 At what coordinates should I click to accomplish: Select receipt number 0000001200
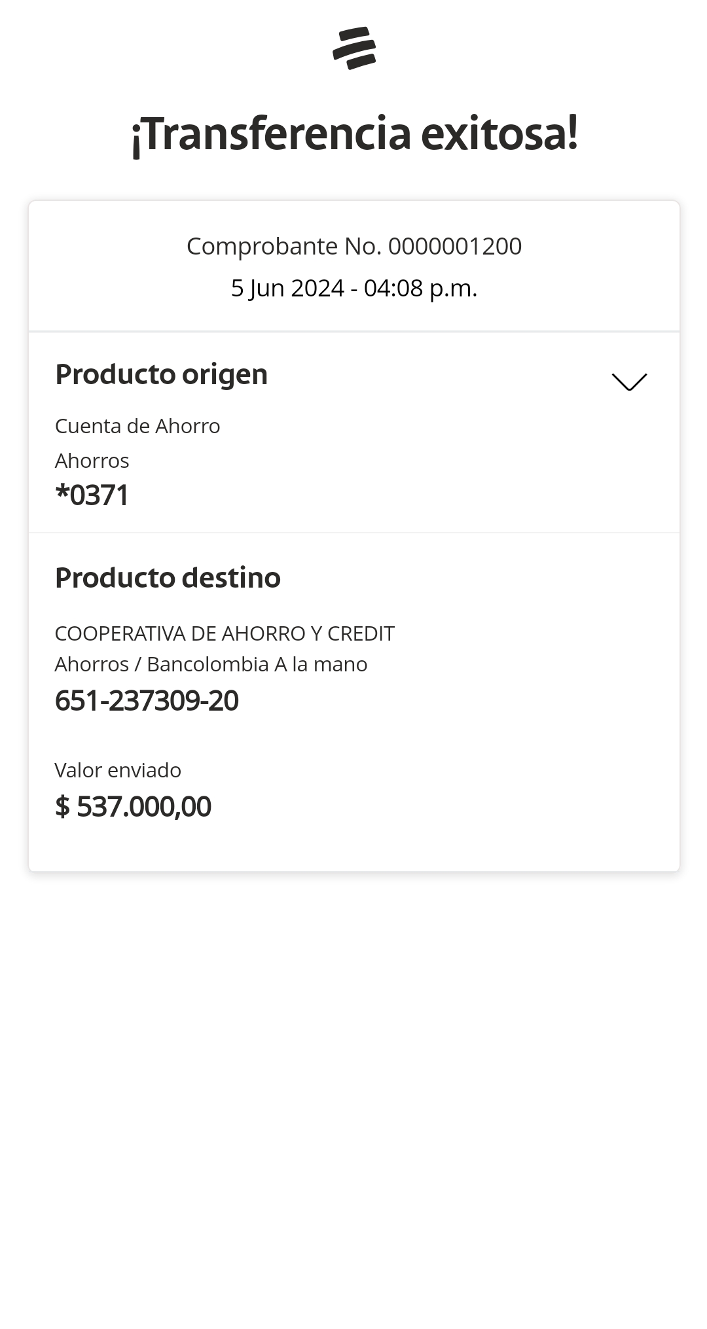[455, 247]
